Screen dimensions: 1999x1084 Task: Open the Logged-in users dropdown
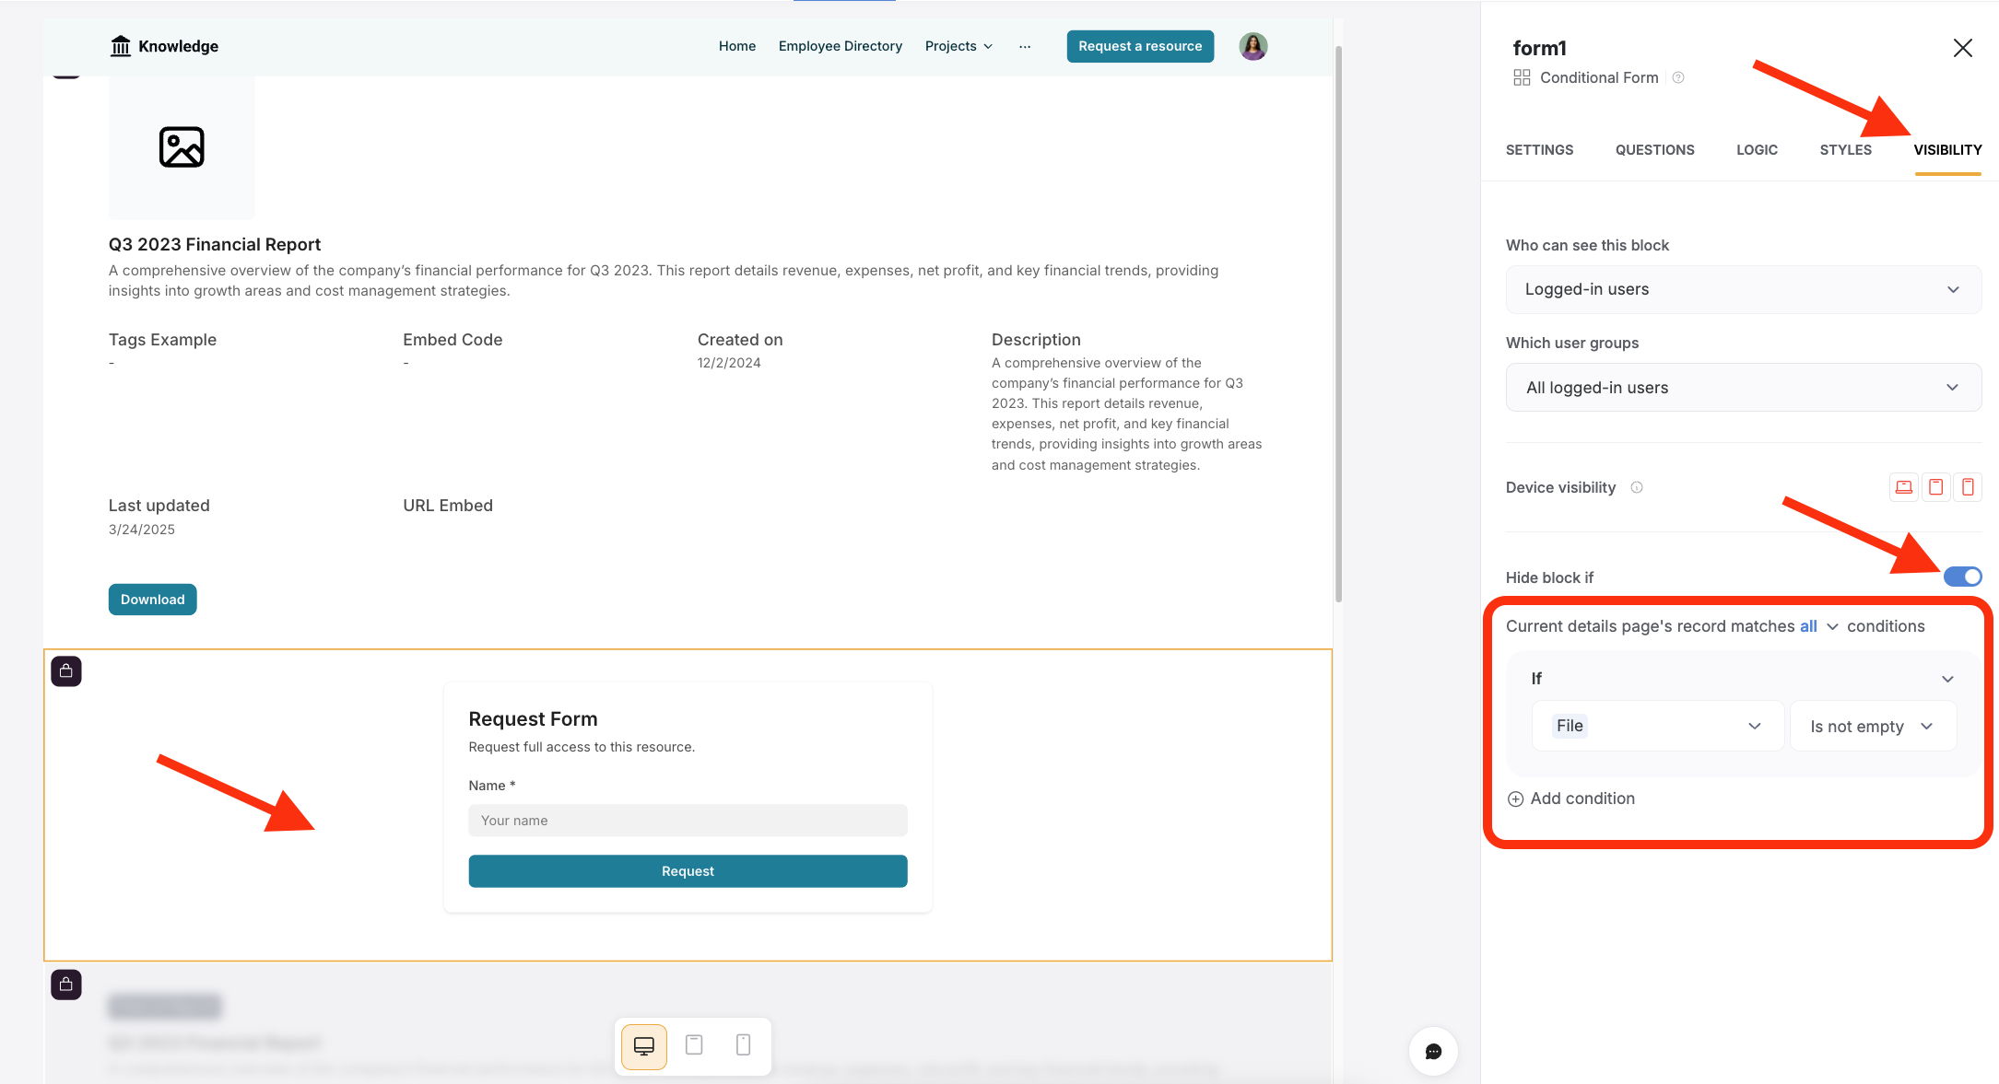(x=1743, y=289)
